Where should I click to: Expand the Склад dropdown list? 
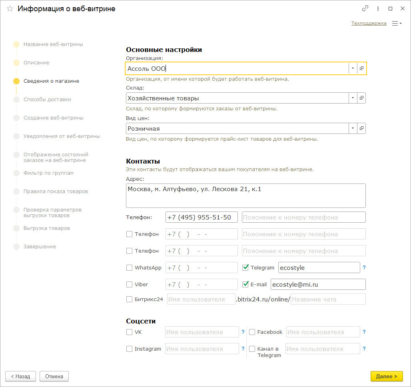click(x=353, y=98)
